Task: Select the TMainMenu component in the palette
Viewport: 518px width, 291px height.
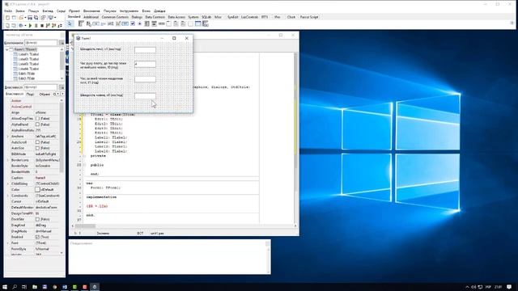Action: (82, 23)
